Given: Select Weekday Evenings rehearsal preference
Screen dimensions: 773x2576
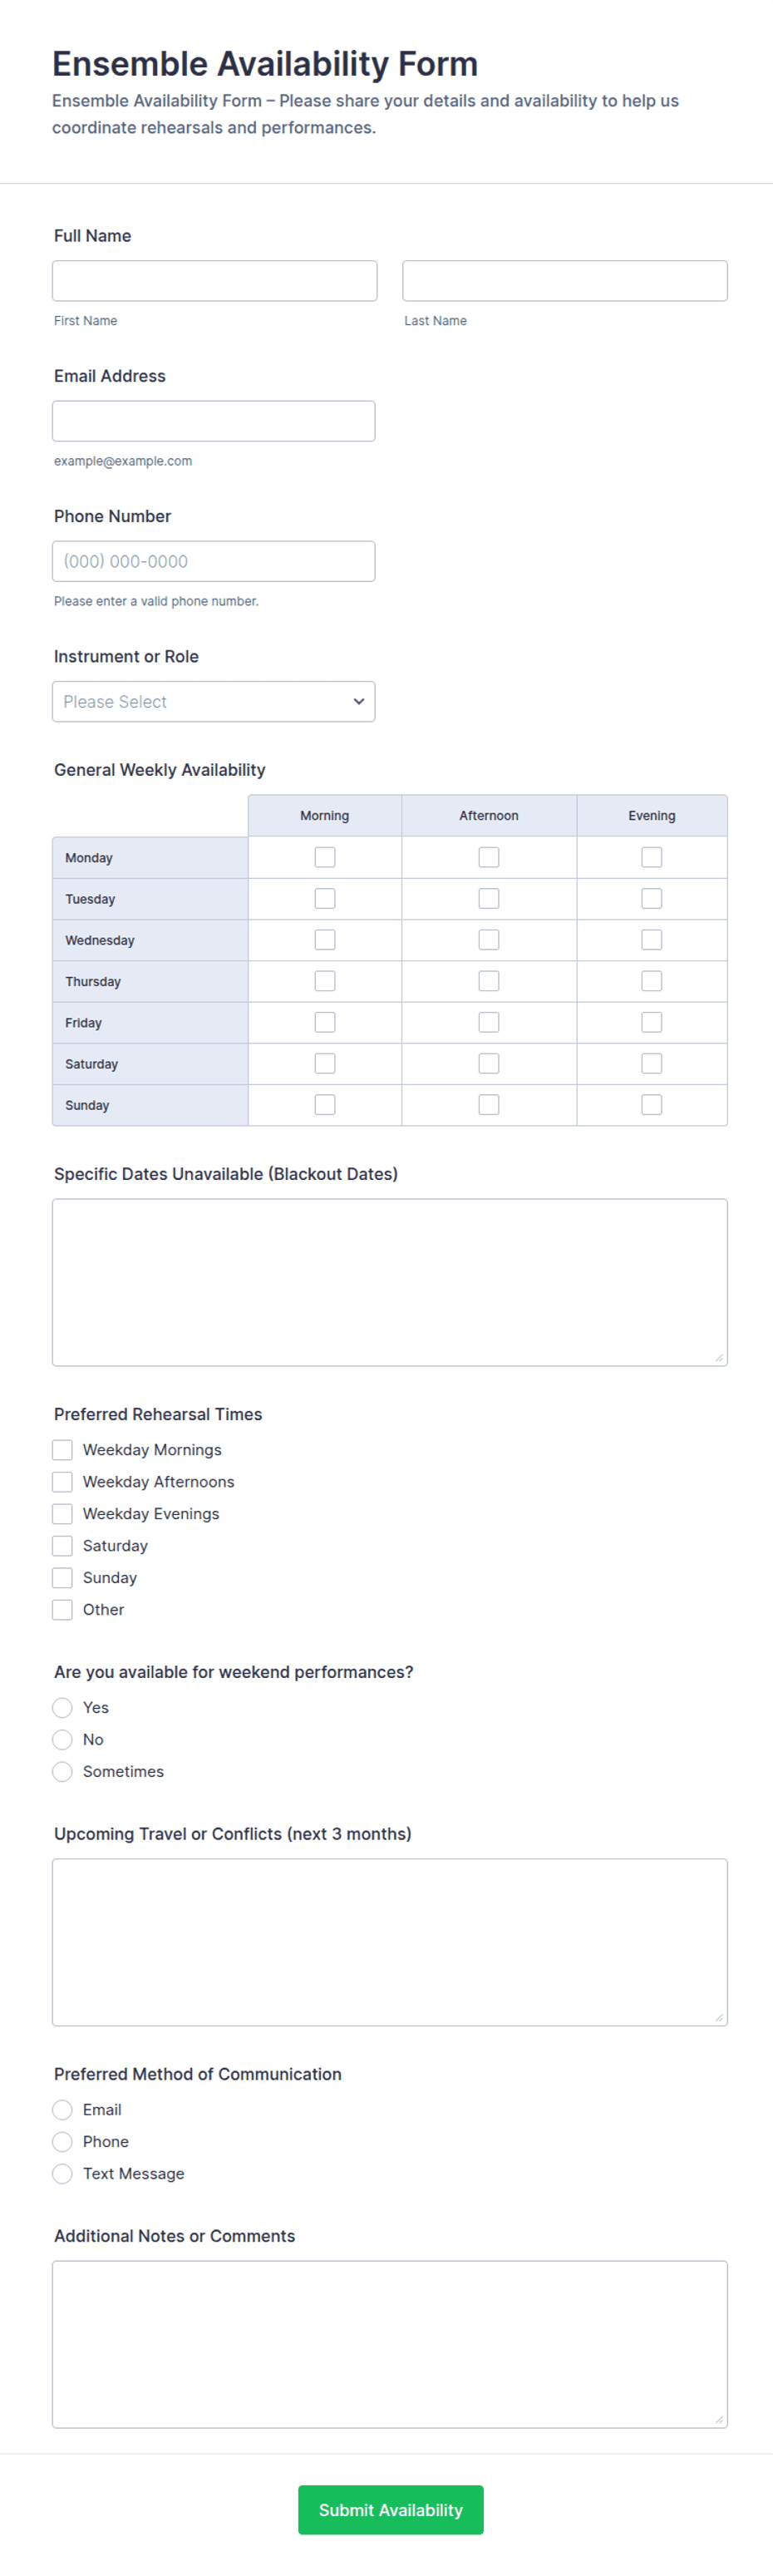Looking at the screenshot, I should 62,1513.
